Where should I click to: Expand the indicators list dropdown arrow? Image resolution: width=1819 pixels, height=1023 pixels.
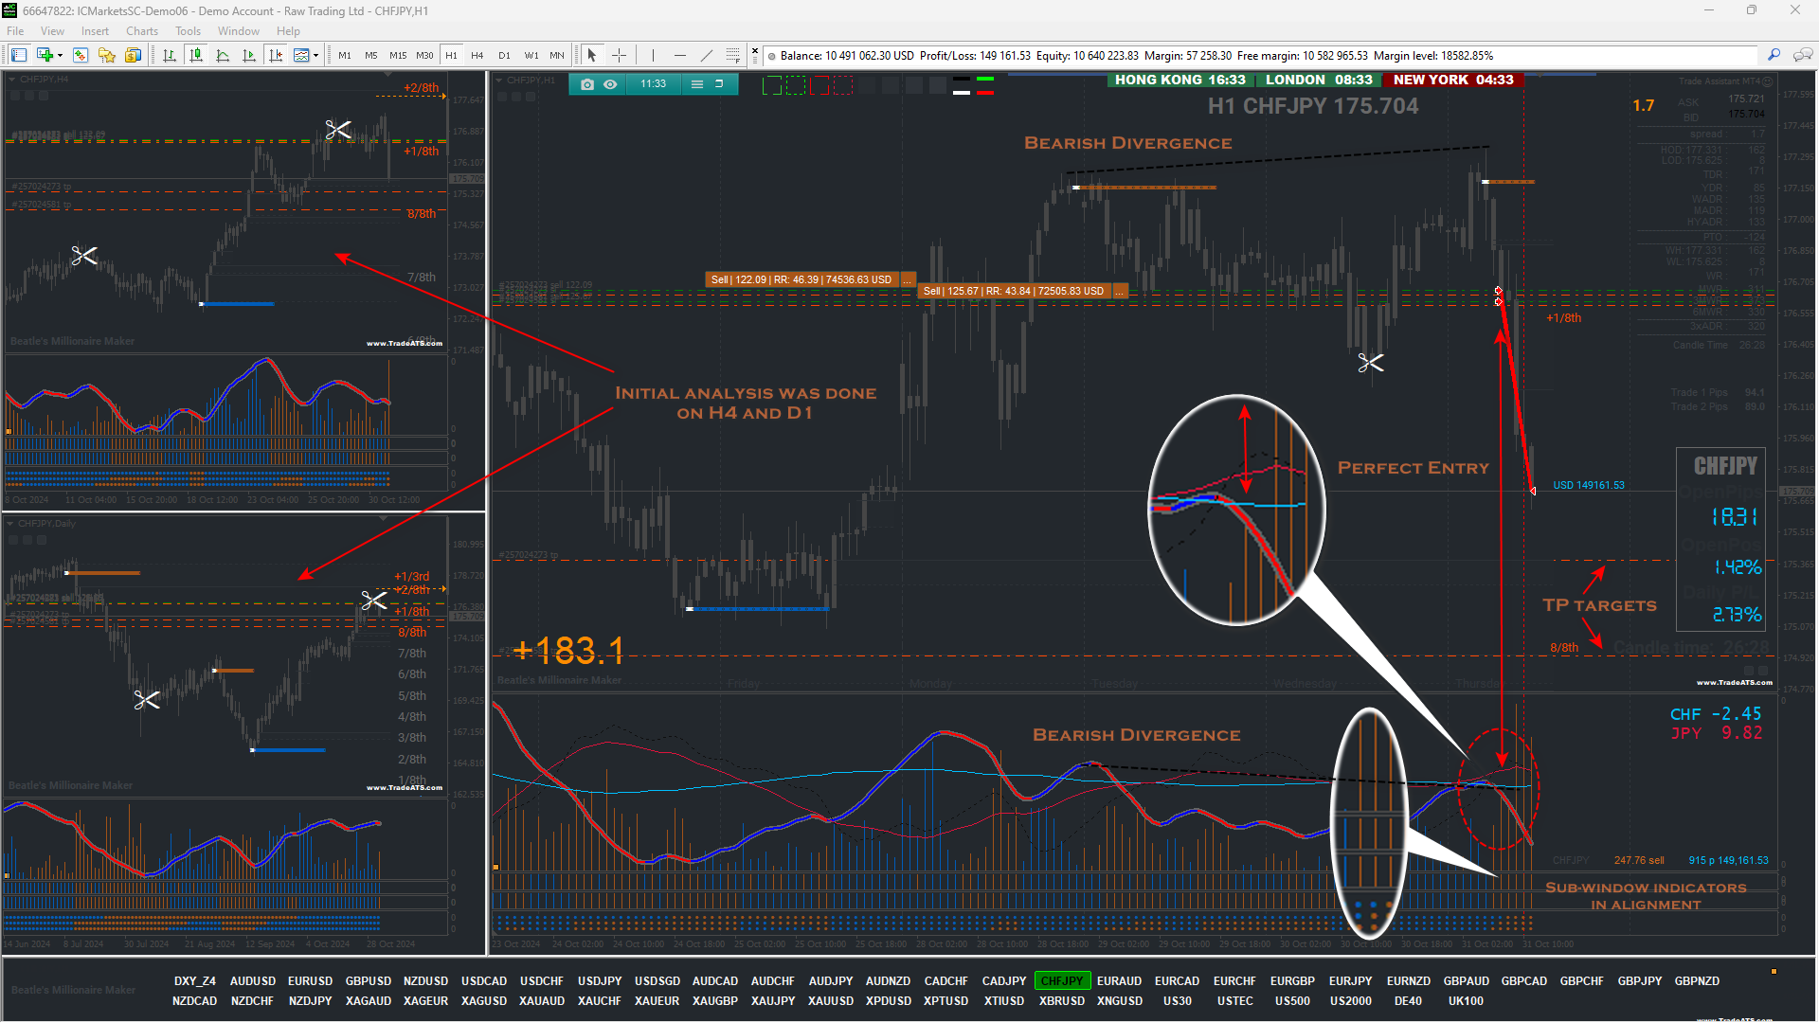point(315,56)
